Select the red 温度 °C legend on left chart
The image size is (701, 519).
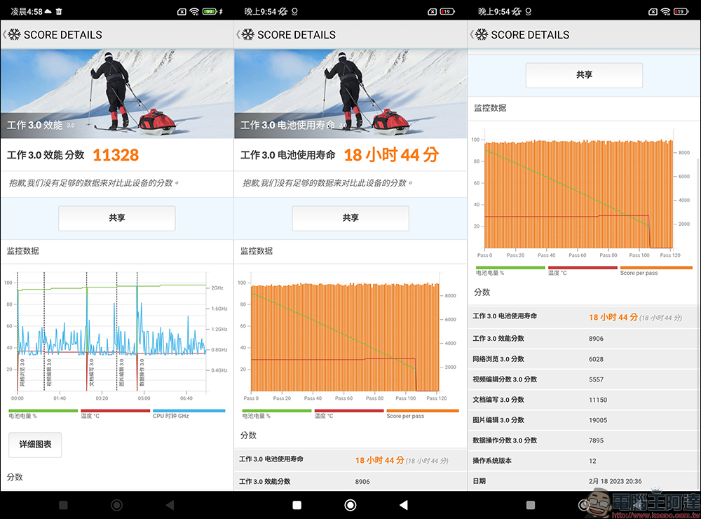(116, 414)
